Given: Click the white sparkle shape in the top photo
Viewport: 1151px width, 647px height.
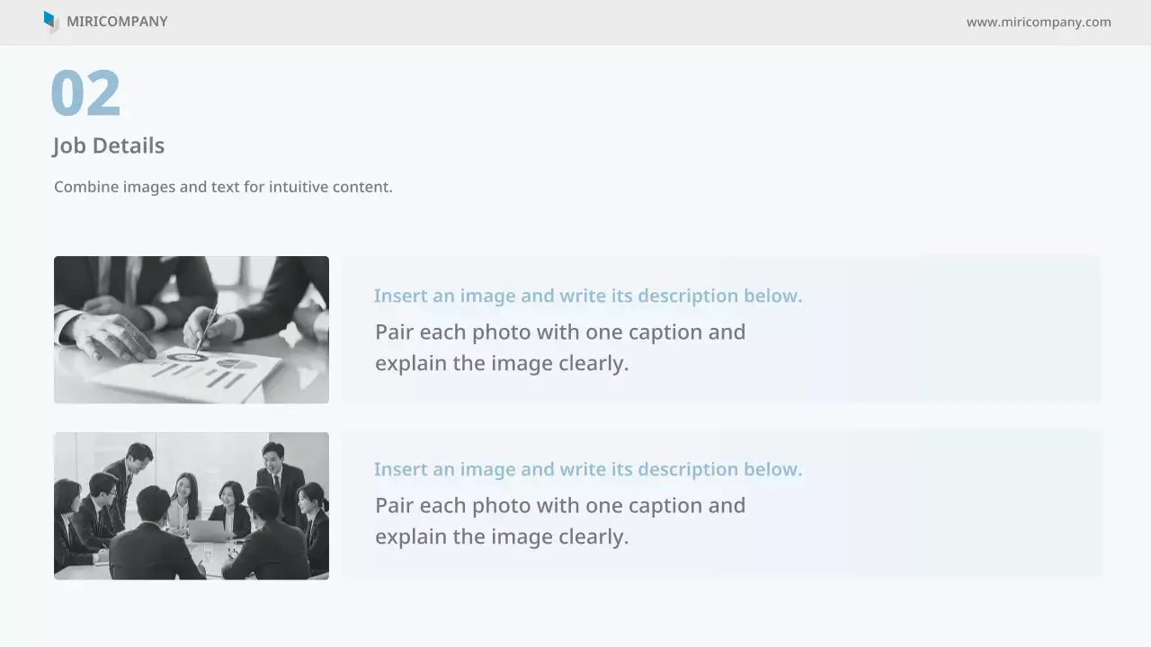Looking at the screenshot, I should click(291, 335).
